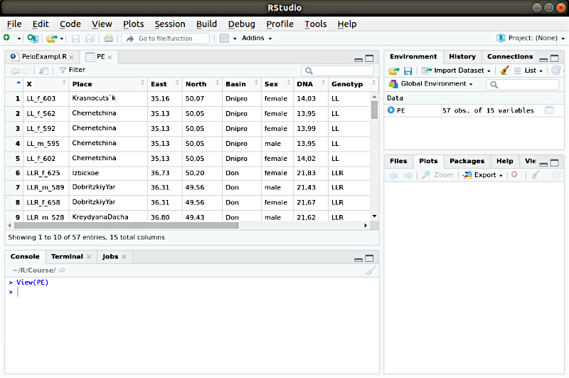569x378 pixels.
Task: Sort by the X column header
Action: [x=29, y=84]
